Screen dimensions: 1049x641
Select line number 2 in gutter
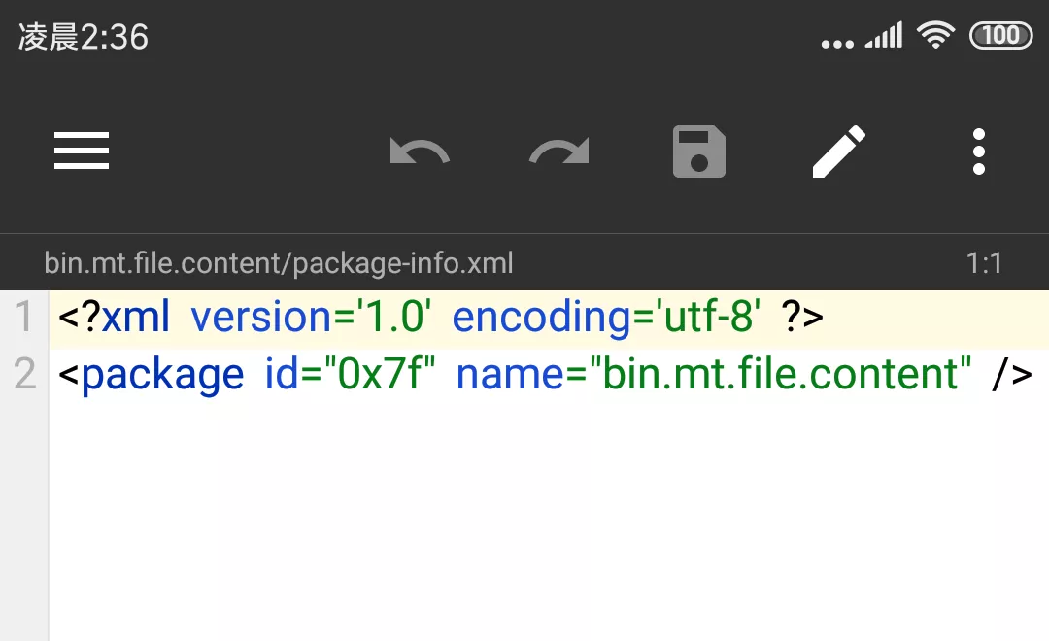tap(24, 375)
